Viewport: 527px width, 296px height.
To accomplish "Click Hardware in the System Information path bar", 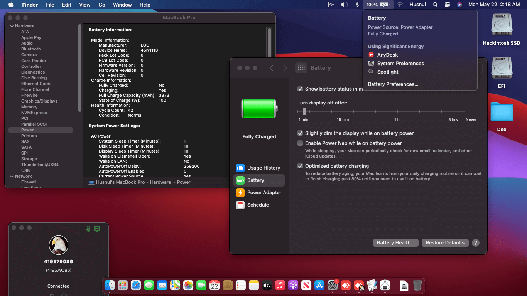I will click(160, 182).
